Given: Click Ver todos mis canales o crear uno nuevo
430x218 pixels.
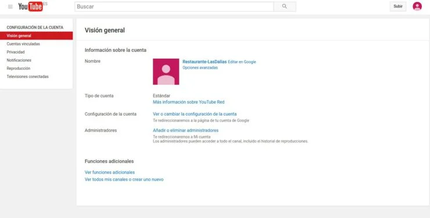Looking at the screenshot, I should (x=124, y=180).
